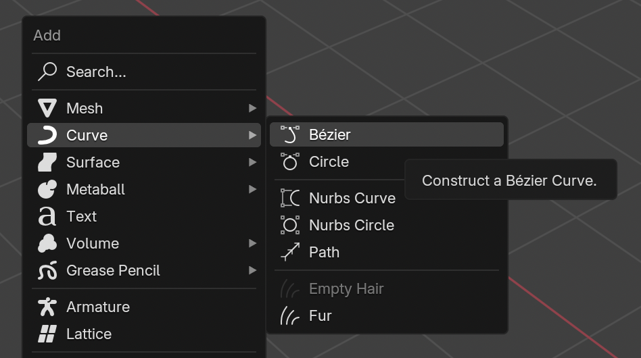Screen dimensions: 641x358
Task: Open the Search... field
Action: 144,72
